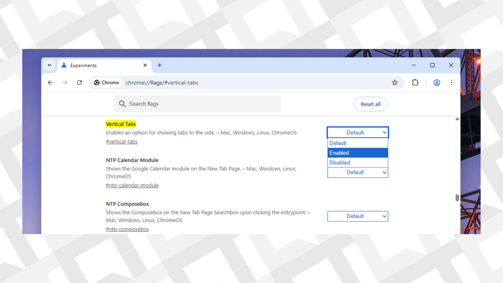
Task: Click the Chrome badge in the address bar
Action: (106, 83)
